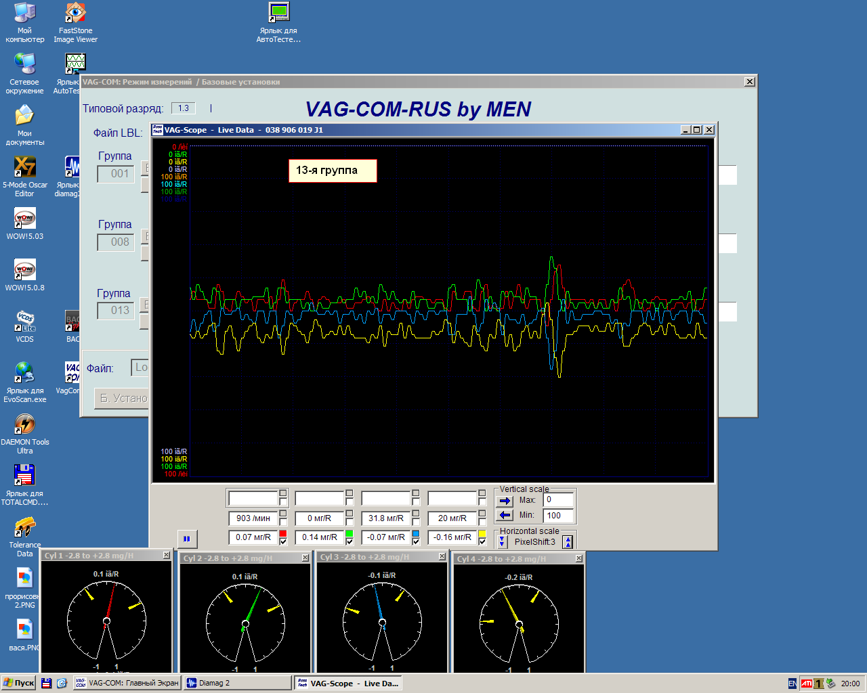Close the Cyl 1 gauge window
The width and height of the screenshot is (867, 693).
click(167, 555)
